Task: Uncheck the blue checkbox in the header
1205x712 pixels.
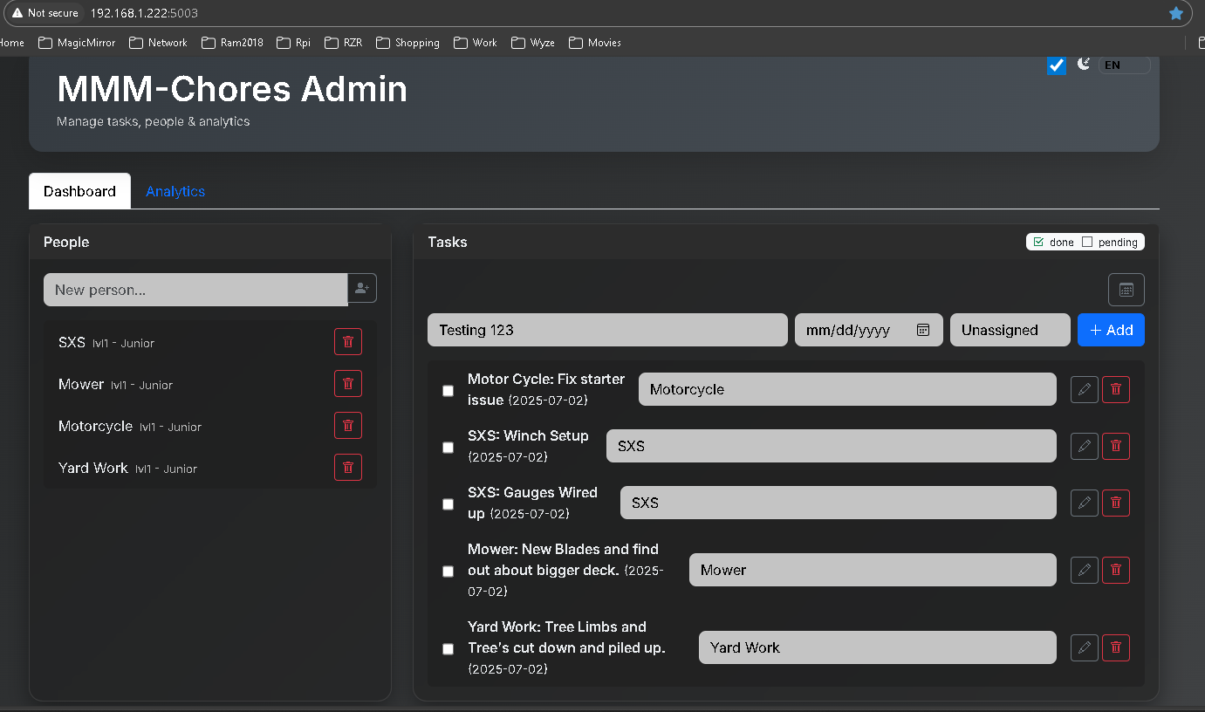Action: [1056, 65]
